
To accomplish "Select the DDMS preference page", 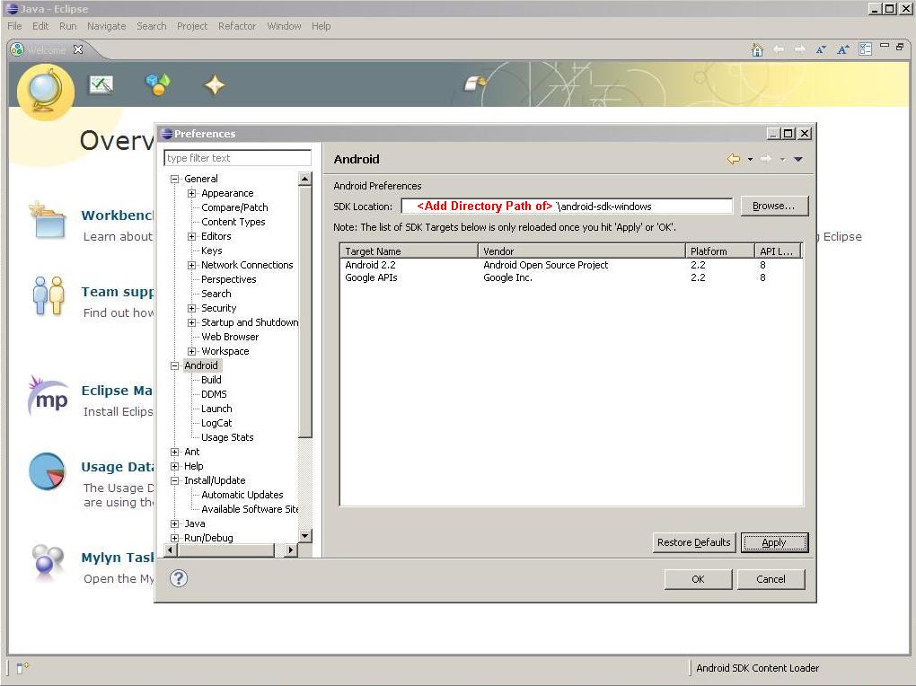I will coord(214,394).
